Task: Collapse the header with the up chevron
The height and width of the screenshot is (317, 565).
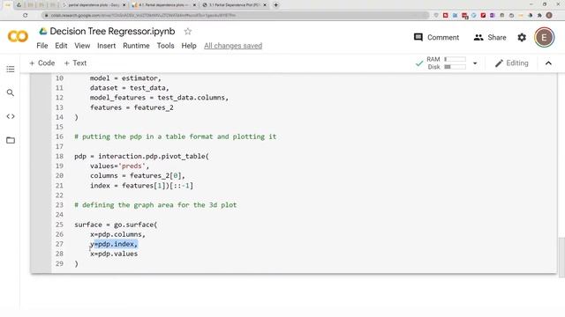Action: (548, 63)
